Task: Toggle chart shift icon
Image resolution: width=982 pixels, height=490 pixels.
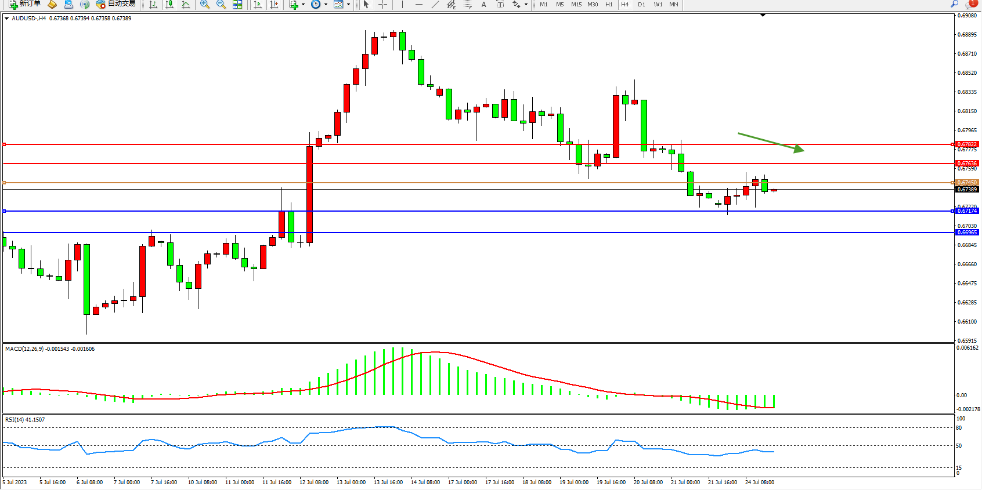Action: point(275,5)
